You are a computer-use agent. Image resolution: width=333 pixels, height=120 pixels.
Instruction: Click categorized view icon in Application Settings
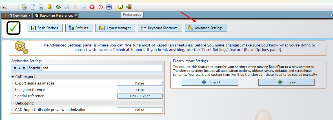(14, 68)
